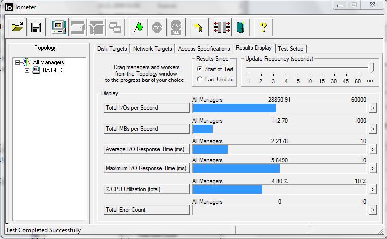
Task: Open details arrow for Total I/Os per Second
Action: [373, 108]
